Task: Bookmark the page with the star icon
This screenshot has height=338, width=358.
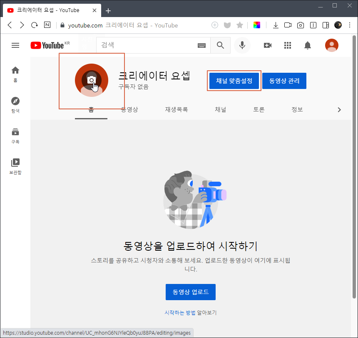Action: point(240,25)
